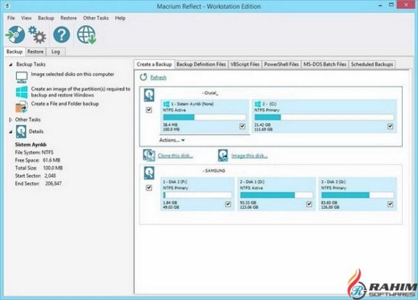Open the Help menu
Screen dimensions: 418x300
pos(121,18)
